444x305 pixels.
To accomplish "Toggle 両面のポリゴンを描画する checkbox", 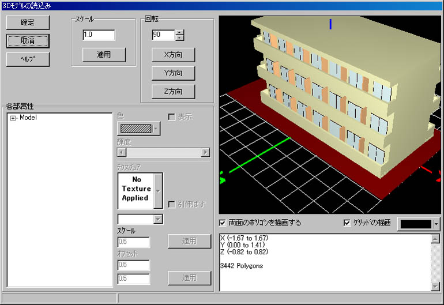I will (223, 223).
